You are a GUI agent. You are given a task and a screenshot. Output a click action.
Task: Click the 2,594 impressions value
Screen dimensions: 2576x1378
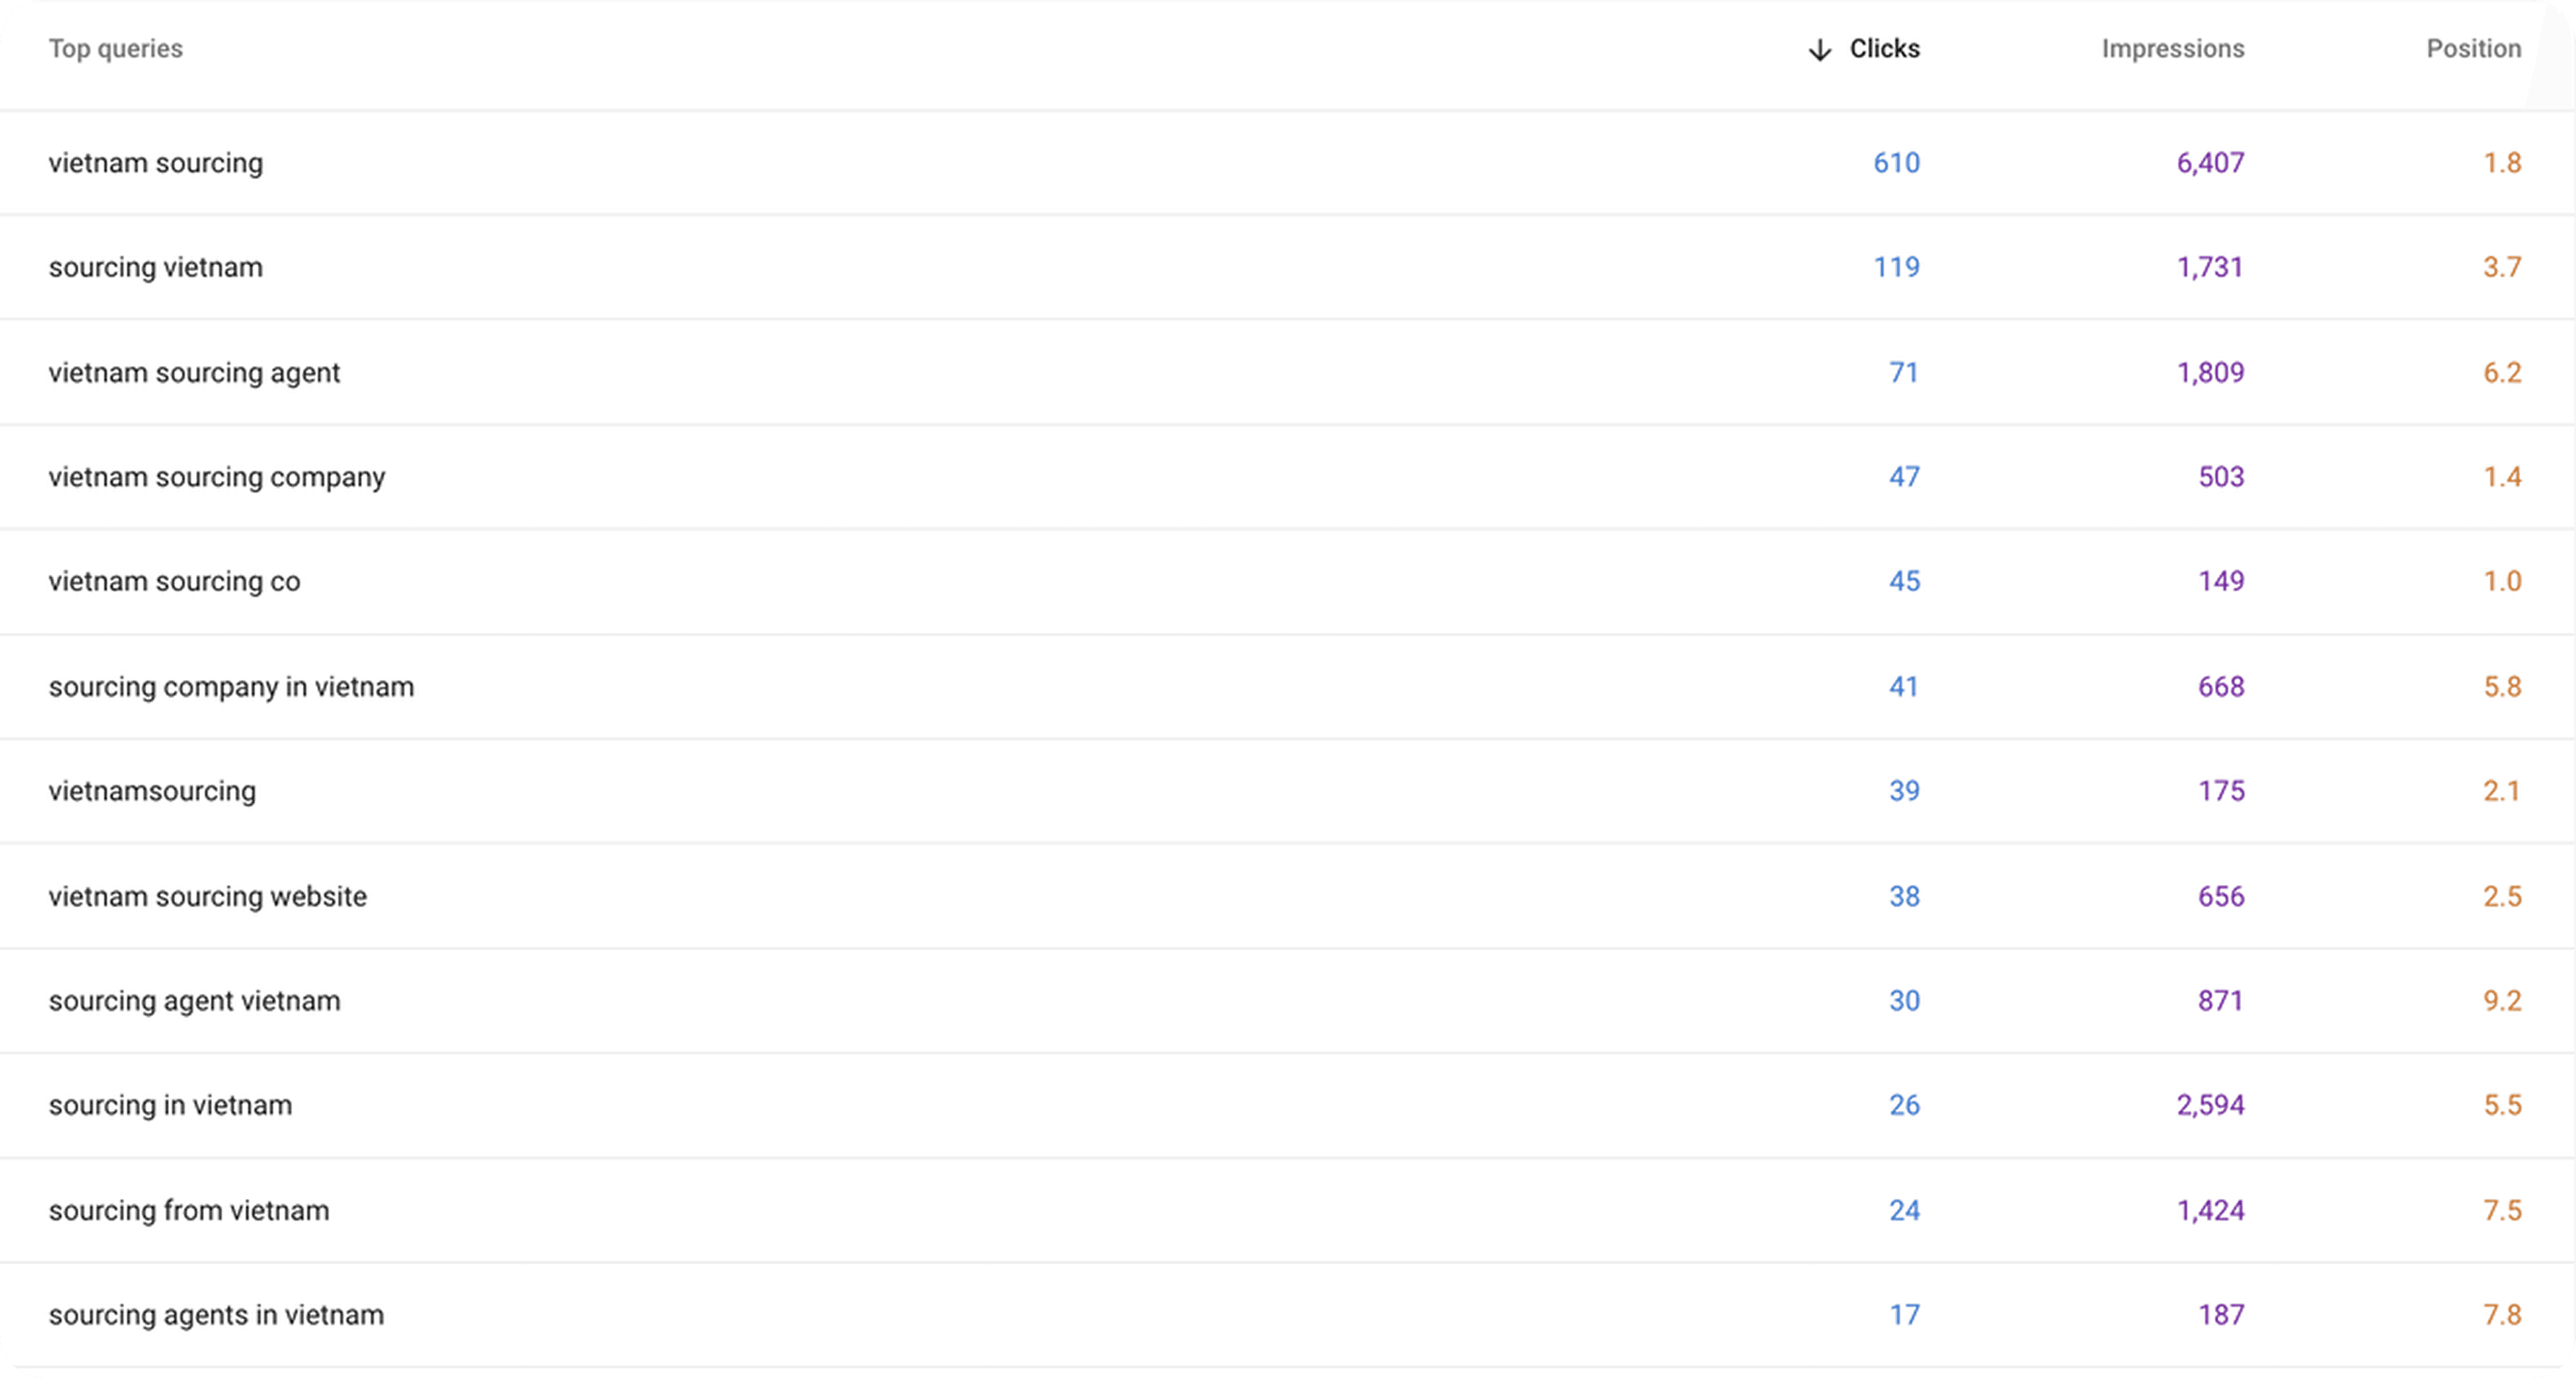point(2211,1105)
